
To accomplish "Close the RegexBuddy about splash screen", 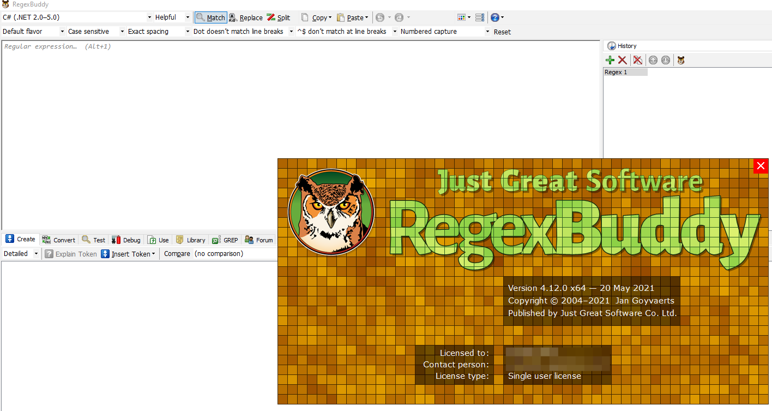I will 761,166.
